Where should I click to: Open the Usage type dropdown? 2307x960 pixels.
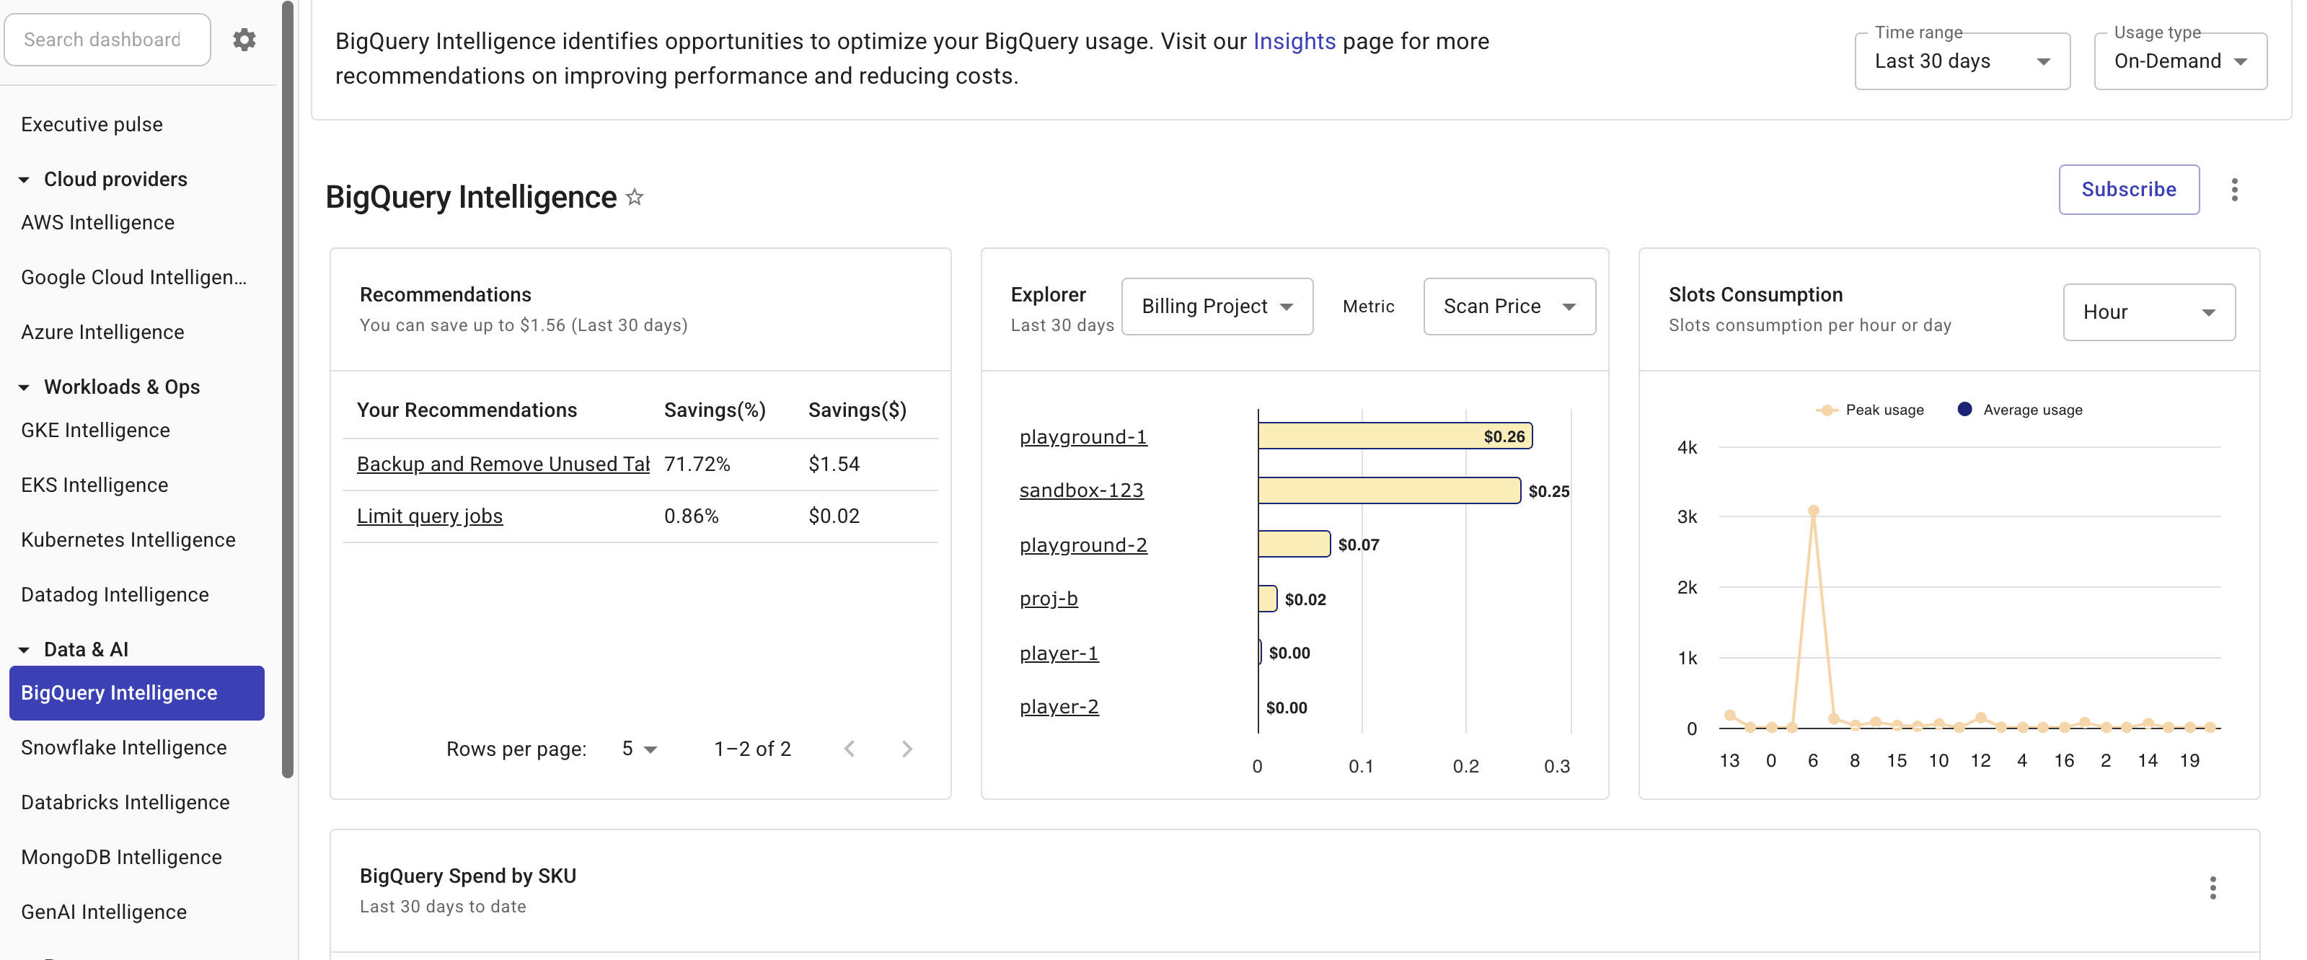(2181, 61)
